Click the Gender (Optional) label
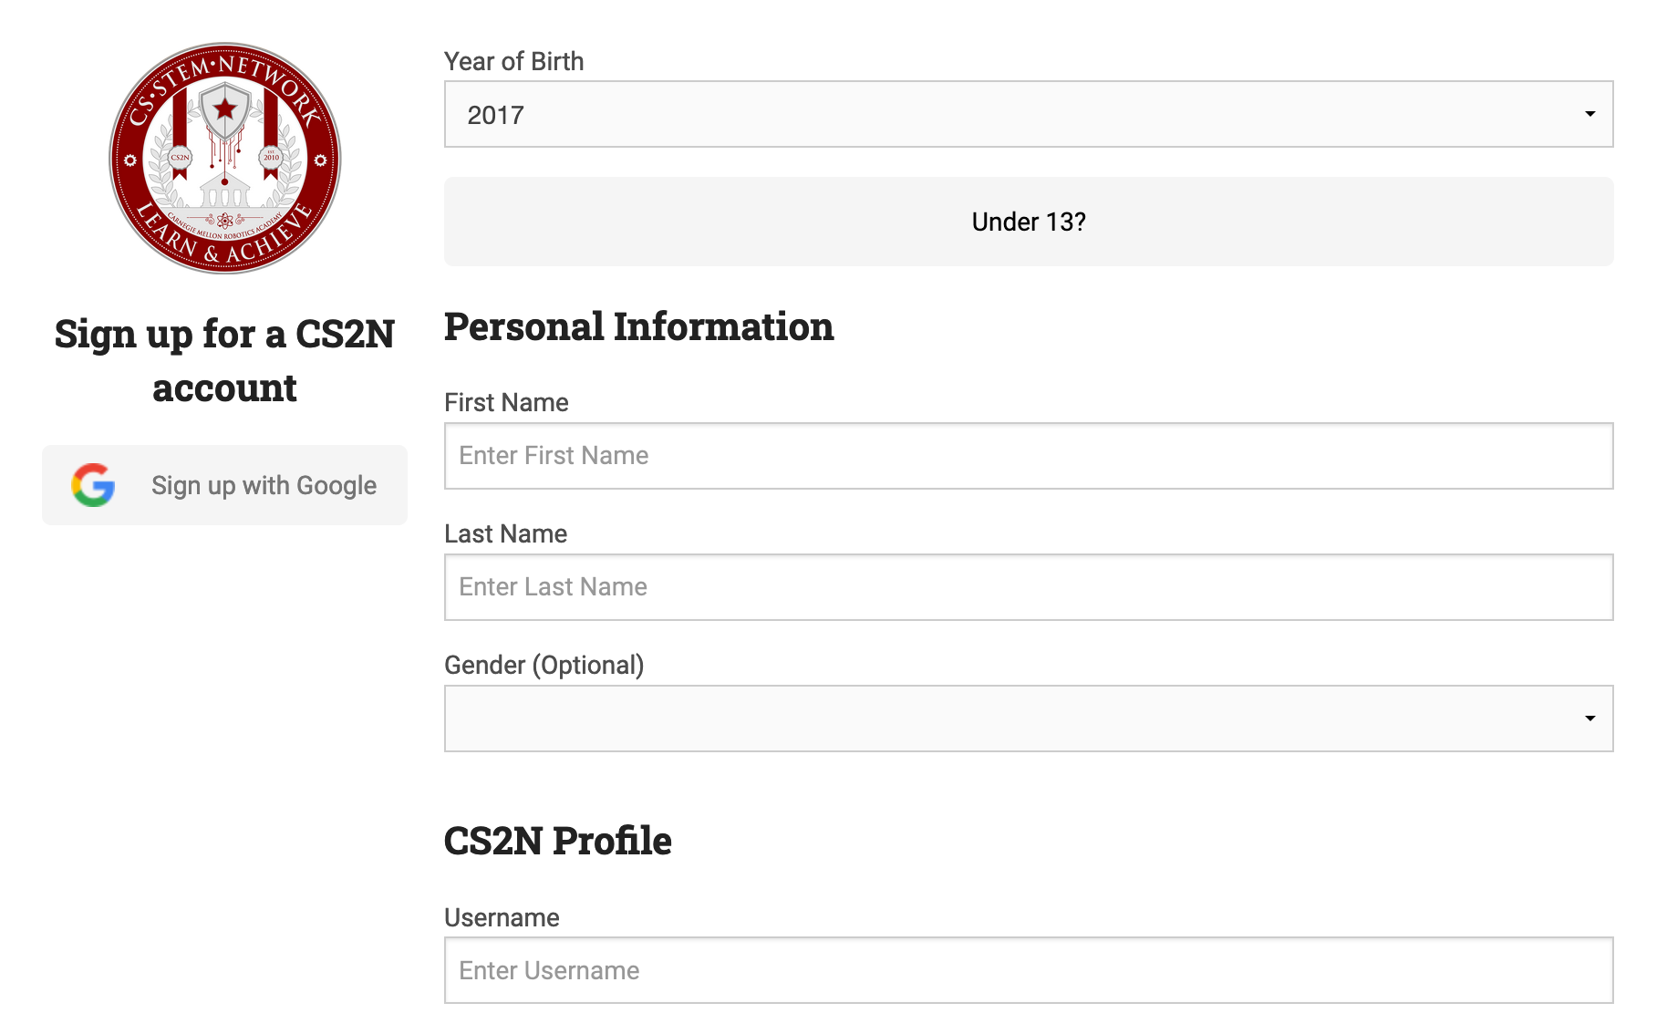The image size is (1667, 1034). (544, 665)
